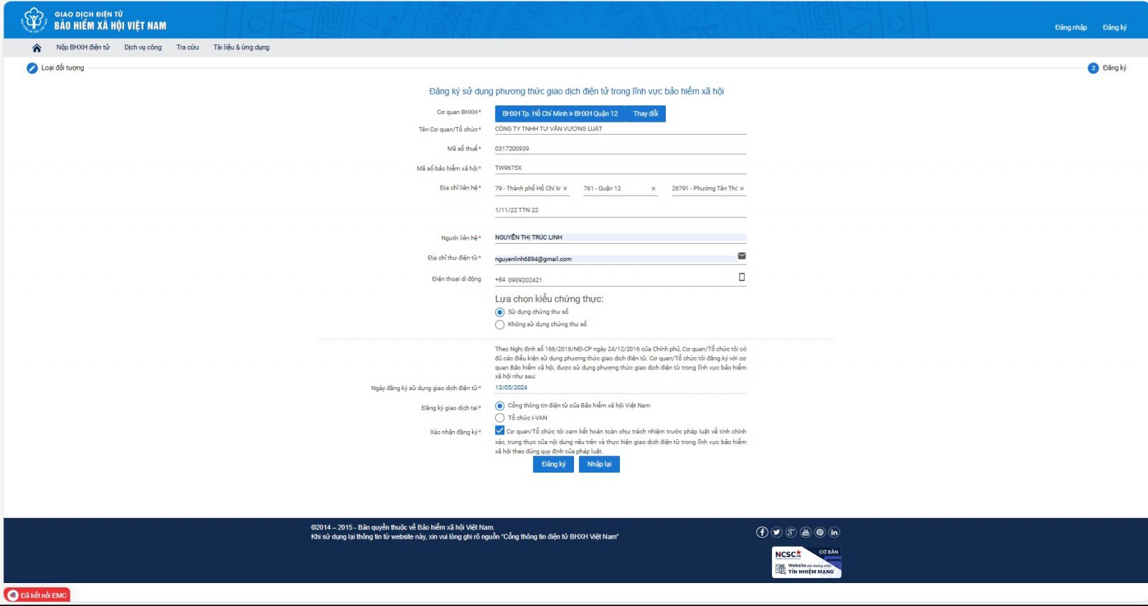The image size is (1148, 606).
Task: Choose the 'Tổ chức I-VAN' radio option
Action: pyautogui.click(x=500, y=417)
